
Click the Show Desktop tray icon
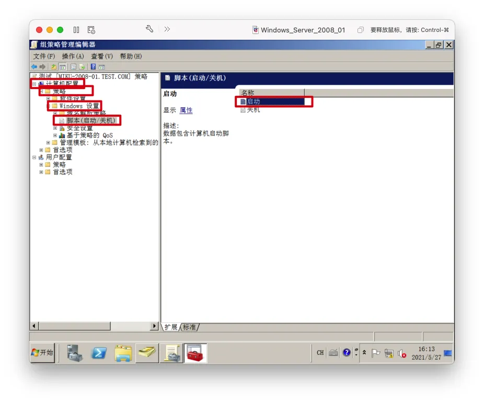(447, 353)
